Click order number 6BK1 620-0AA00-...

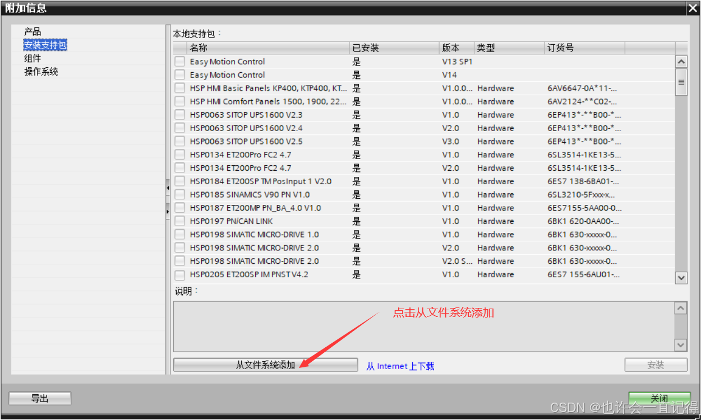point(583,221)
